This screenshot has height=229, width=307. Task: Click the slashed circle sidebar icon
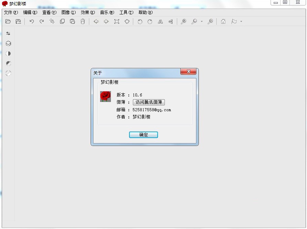[8, 73]
